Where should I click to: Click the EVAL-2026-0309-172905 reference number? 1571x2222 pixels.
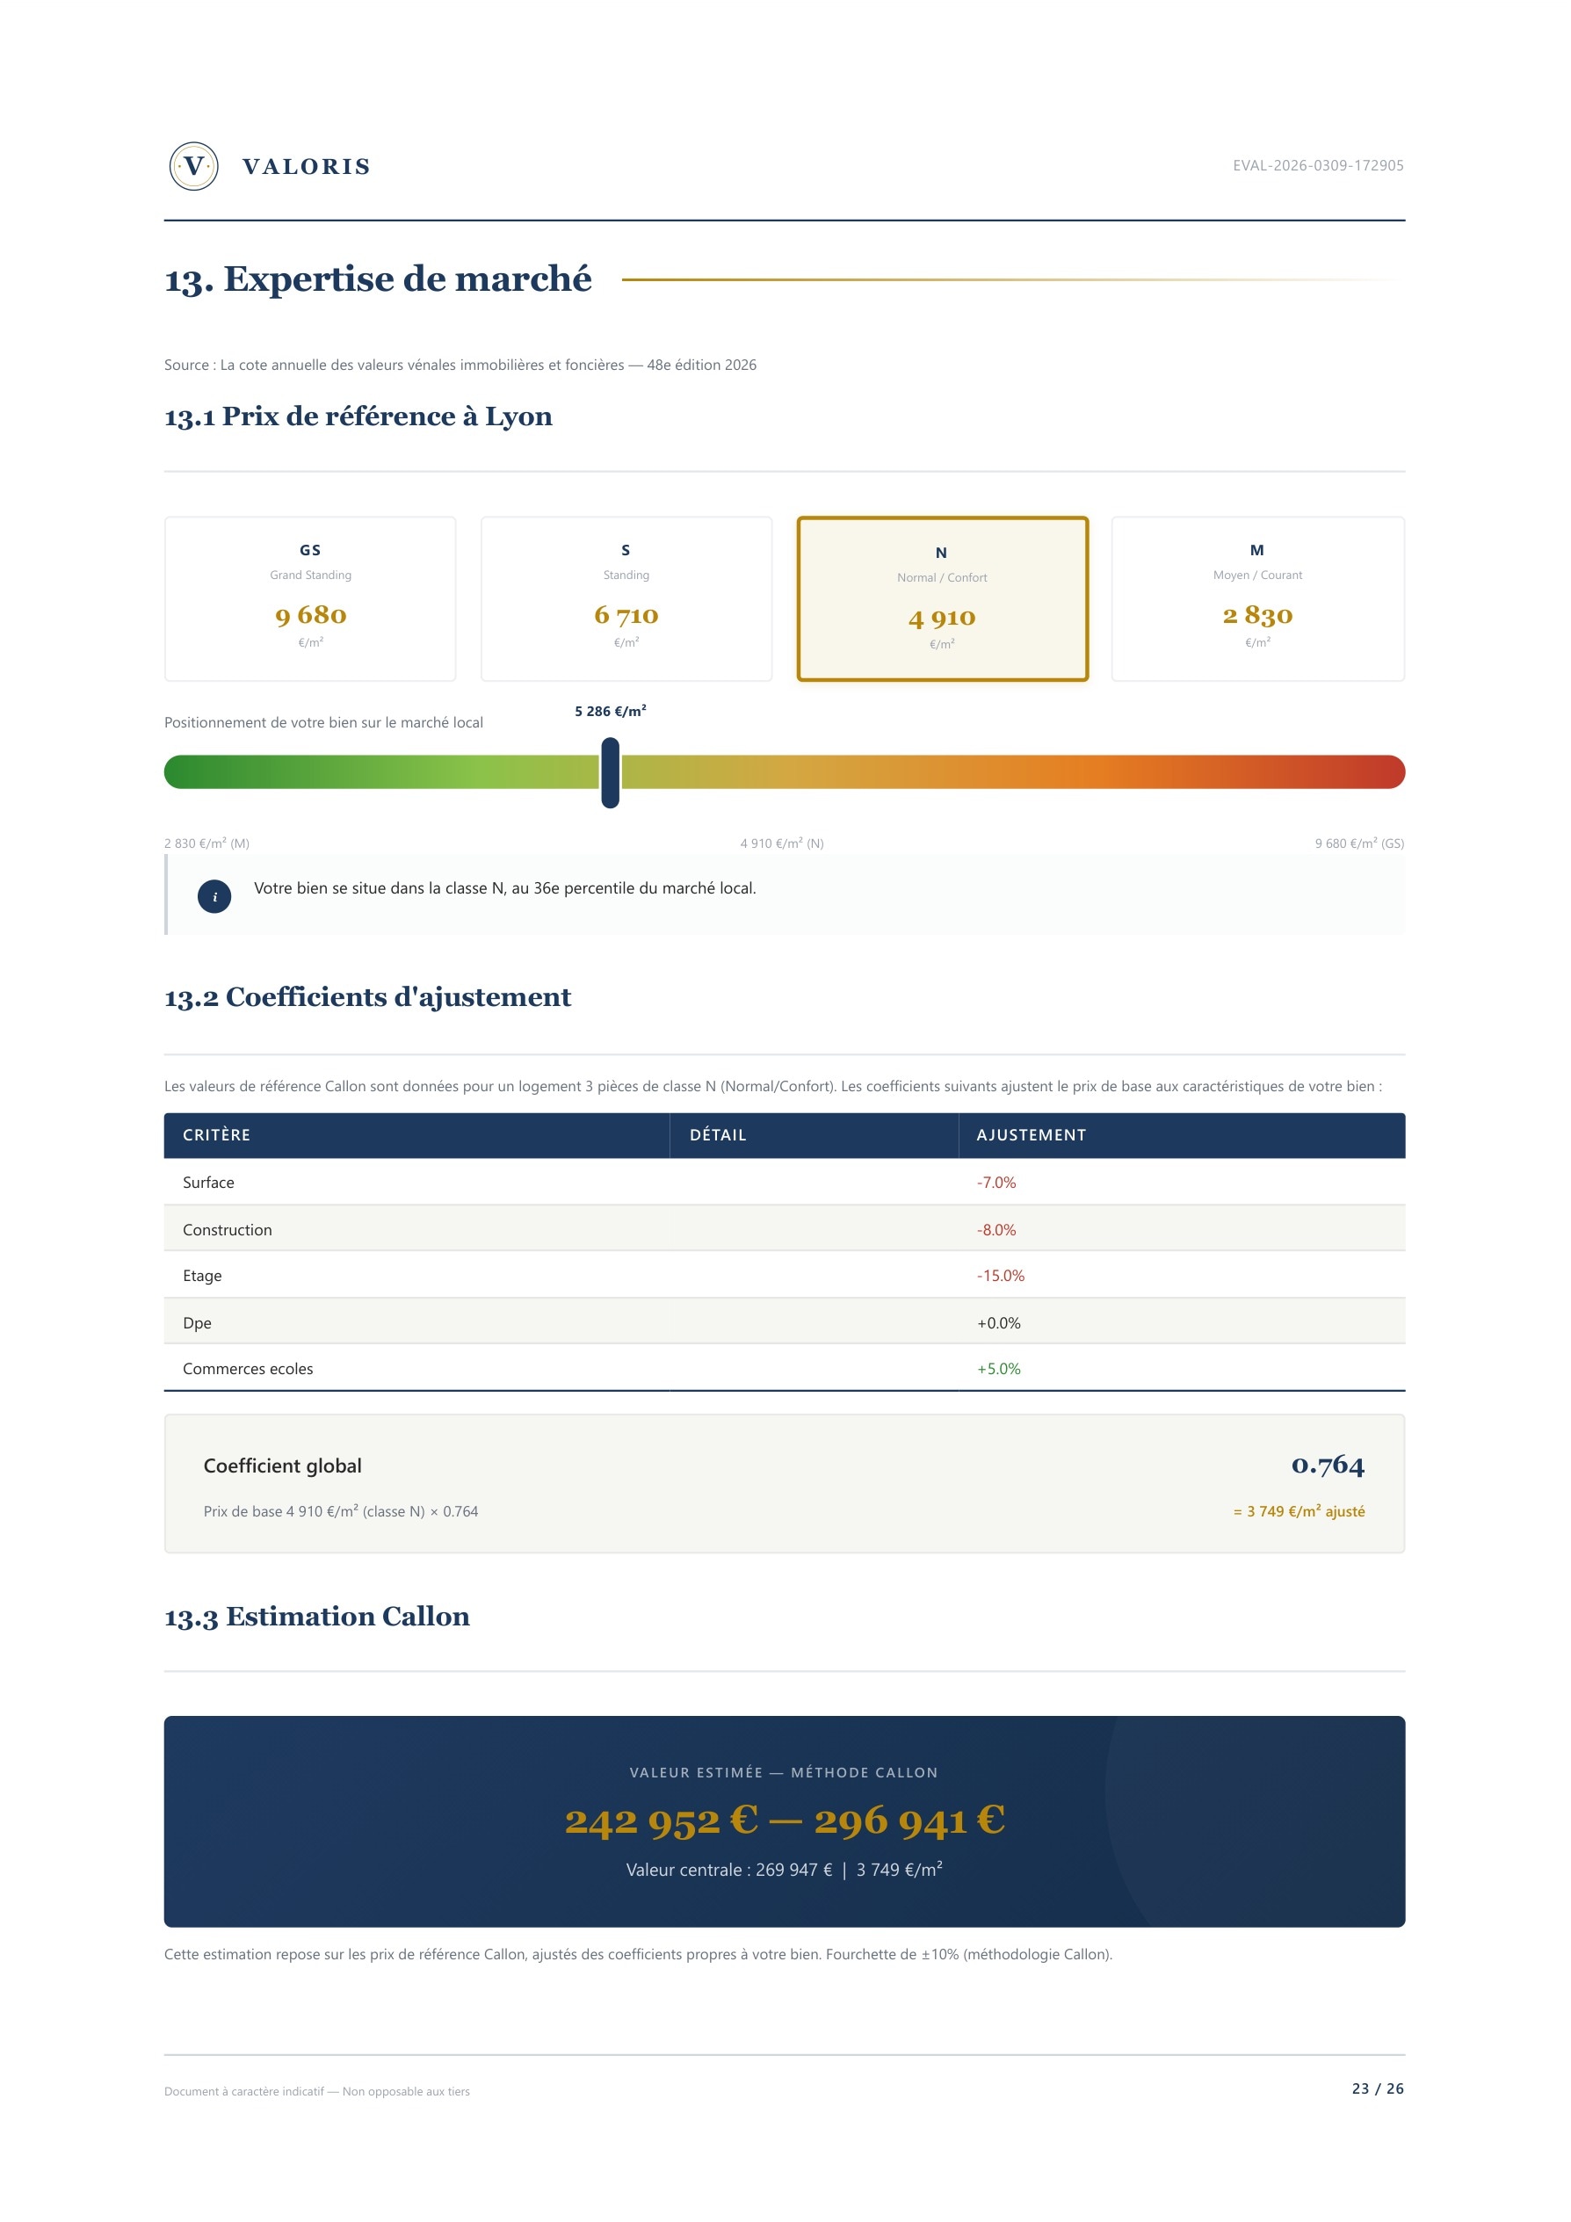(x=1317, y=165)
